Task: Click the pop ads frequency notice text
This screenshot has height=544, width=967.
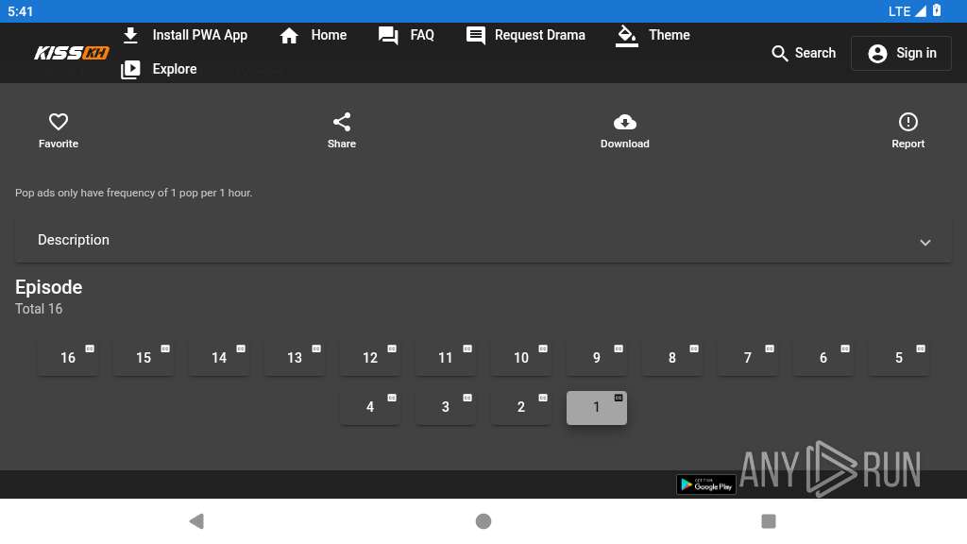Action: (x=134, y=193)
